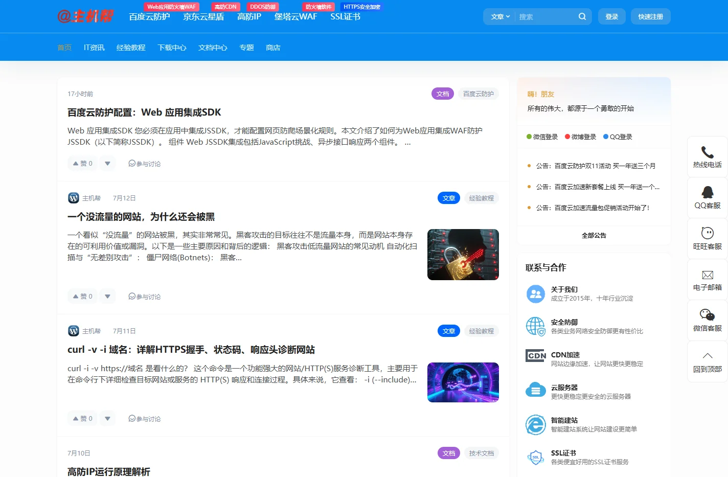Click the 全部公告 link
The width and height of the screenshot is (728, 477).
(594, 236)
